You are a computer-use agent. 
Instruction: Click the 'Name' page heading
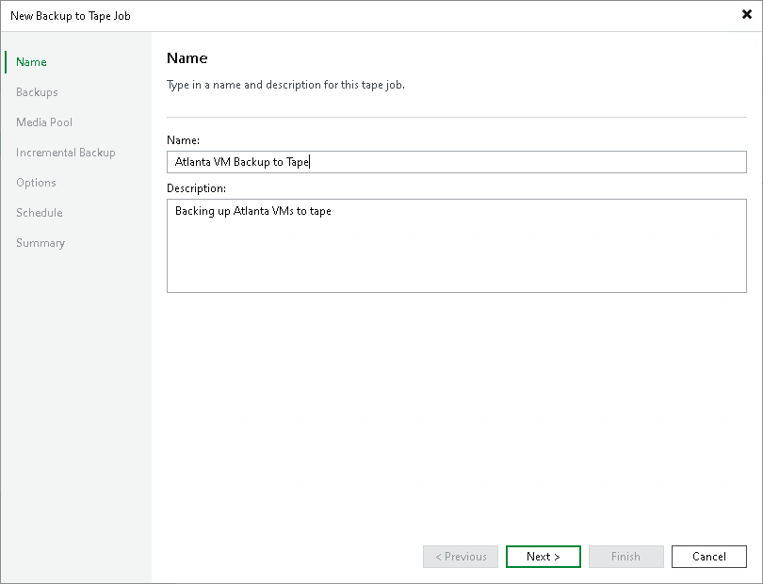pyautogui.click(x=187, y=57)
